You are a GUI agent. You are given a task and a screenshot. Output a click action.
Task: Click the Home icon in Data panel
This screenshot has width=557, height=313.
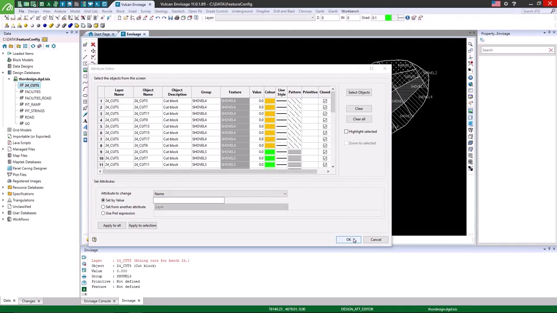tap(4, 46)
